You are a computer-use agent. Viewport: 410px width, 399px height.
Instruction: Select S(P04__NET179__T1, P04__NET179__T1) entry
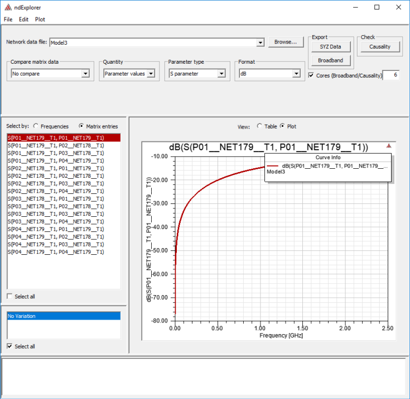click(x=64, y=252)
